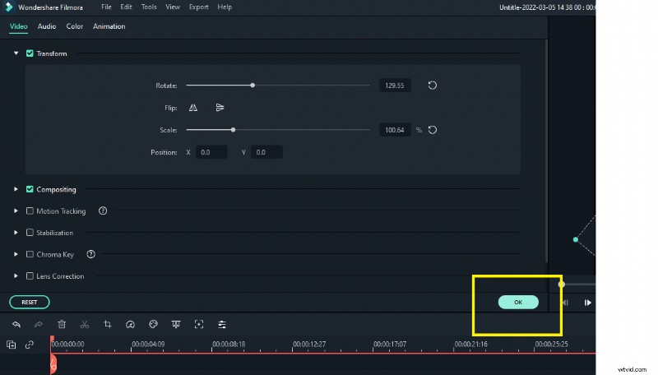
Task: Expand the Compositing section arrow
Action: click(16, 189)
